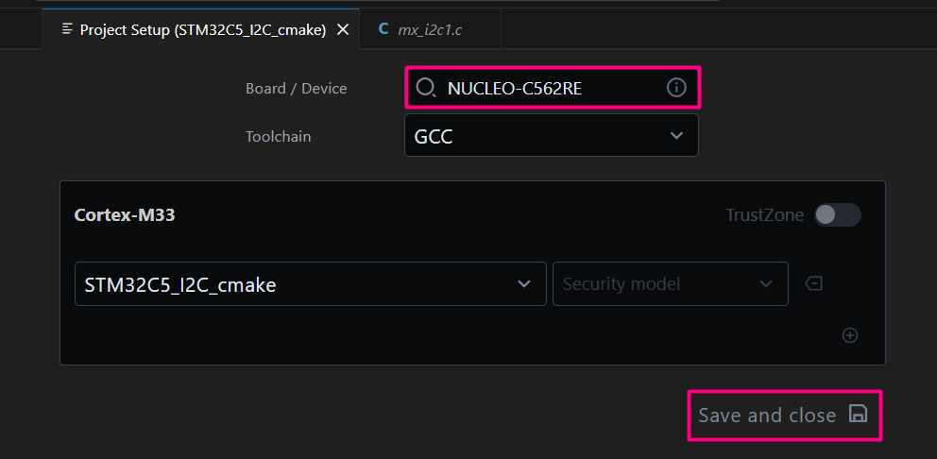Expand the Security model dropdown
The width and height of the screenshot is (937, 459).
[670, 284]
